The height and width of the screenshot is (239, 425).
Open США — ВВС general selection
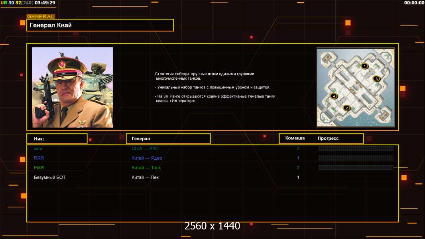point(145,149)
